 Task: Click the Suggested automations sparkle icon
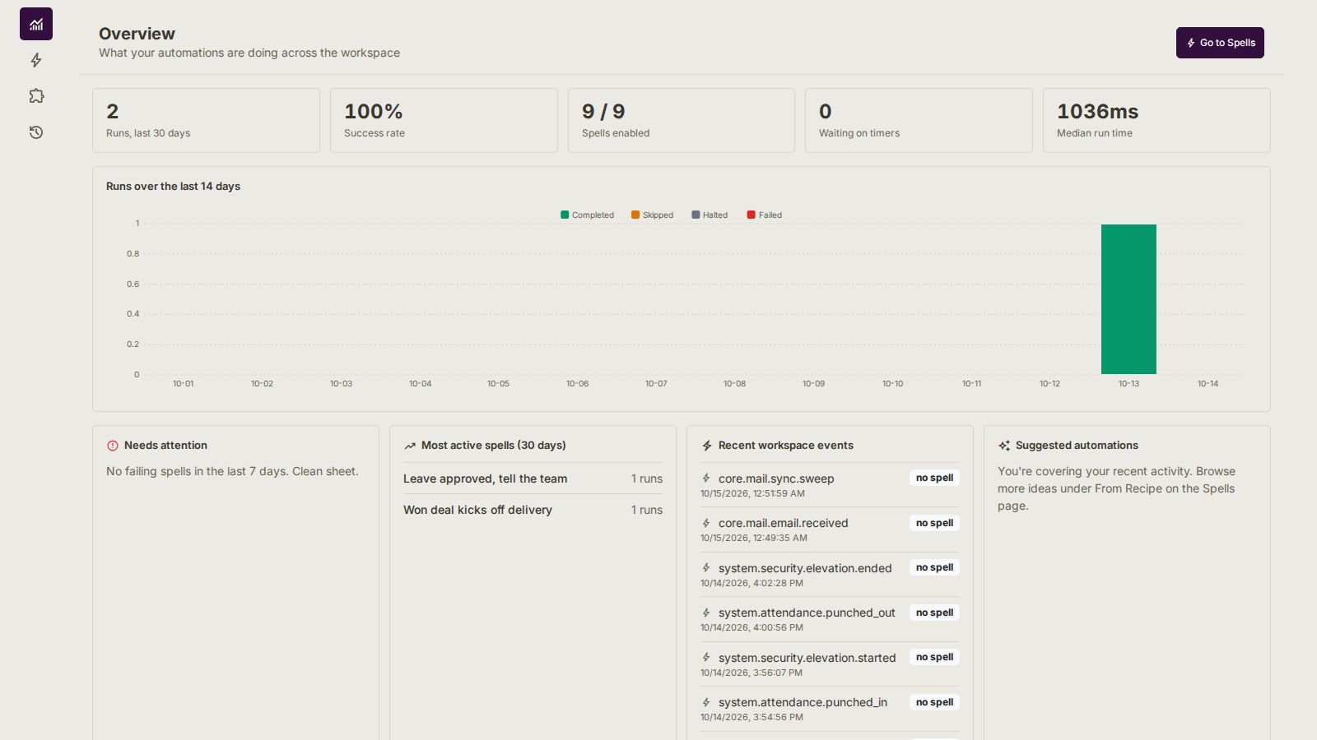pyautogui.click(x=1004, y=446)
